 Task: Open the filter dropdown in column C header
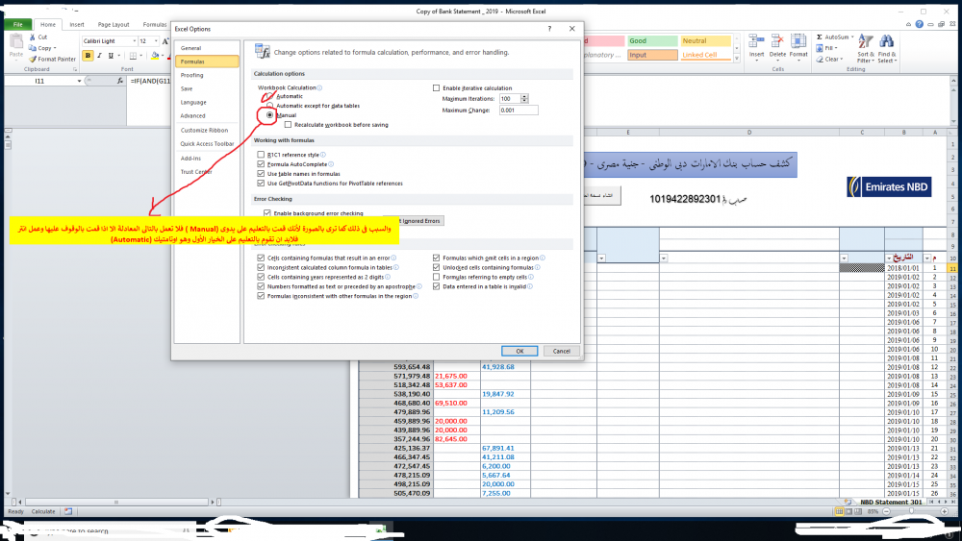click(x=845, y=258)
